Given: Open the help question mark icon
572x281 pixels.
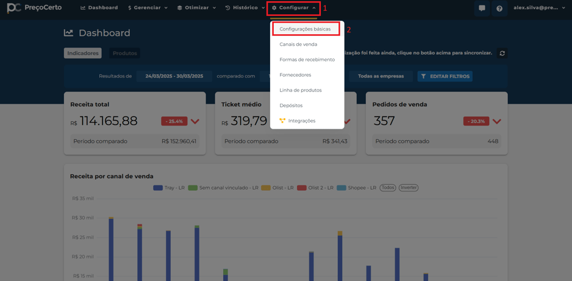Looking at the screenshot, I should (x=499, y=9).
